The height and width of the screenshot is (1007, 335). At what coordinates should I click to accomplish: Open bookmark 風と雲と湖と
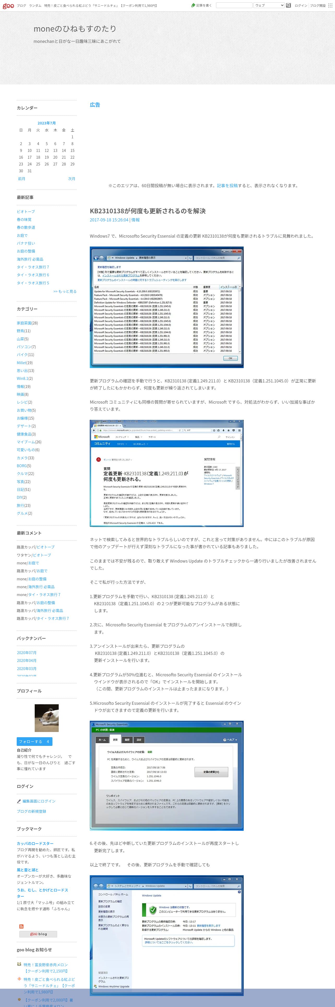pos(28,870)
